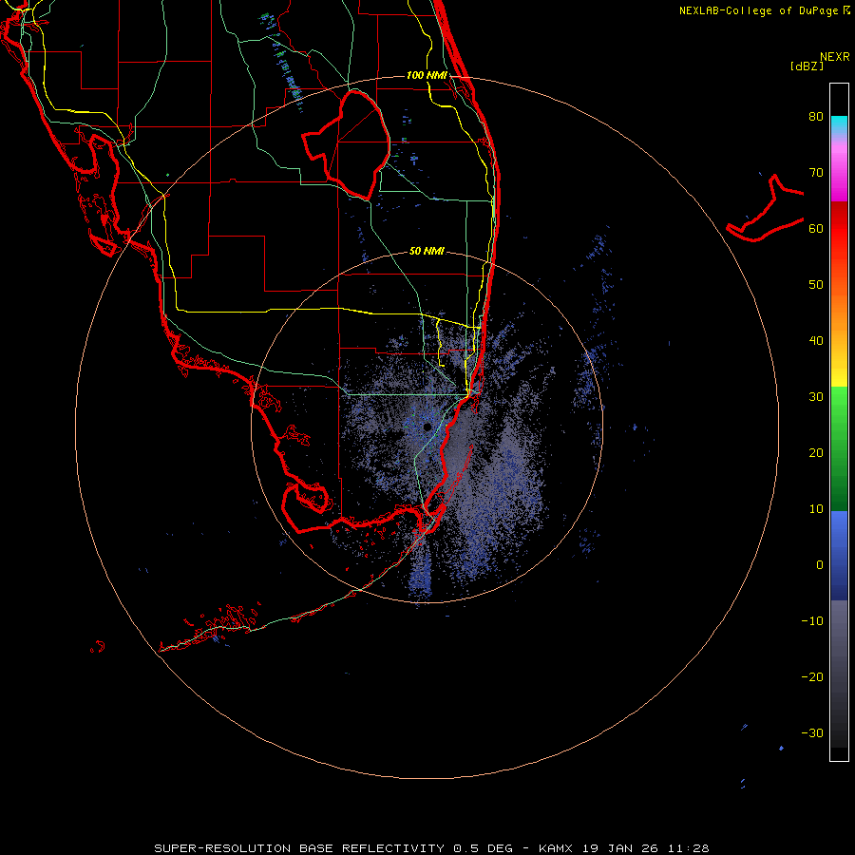Click the 80 value on the dBZ scale
This screenshot has height=855, width=855.
(x=816, y=116)
